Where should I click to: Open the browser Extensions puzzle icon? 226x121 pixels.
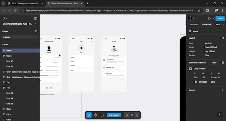coord(207,11)
